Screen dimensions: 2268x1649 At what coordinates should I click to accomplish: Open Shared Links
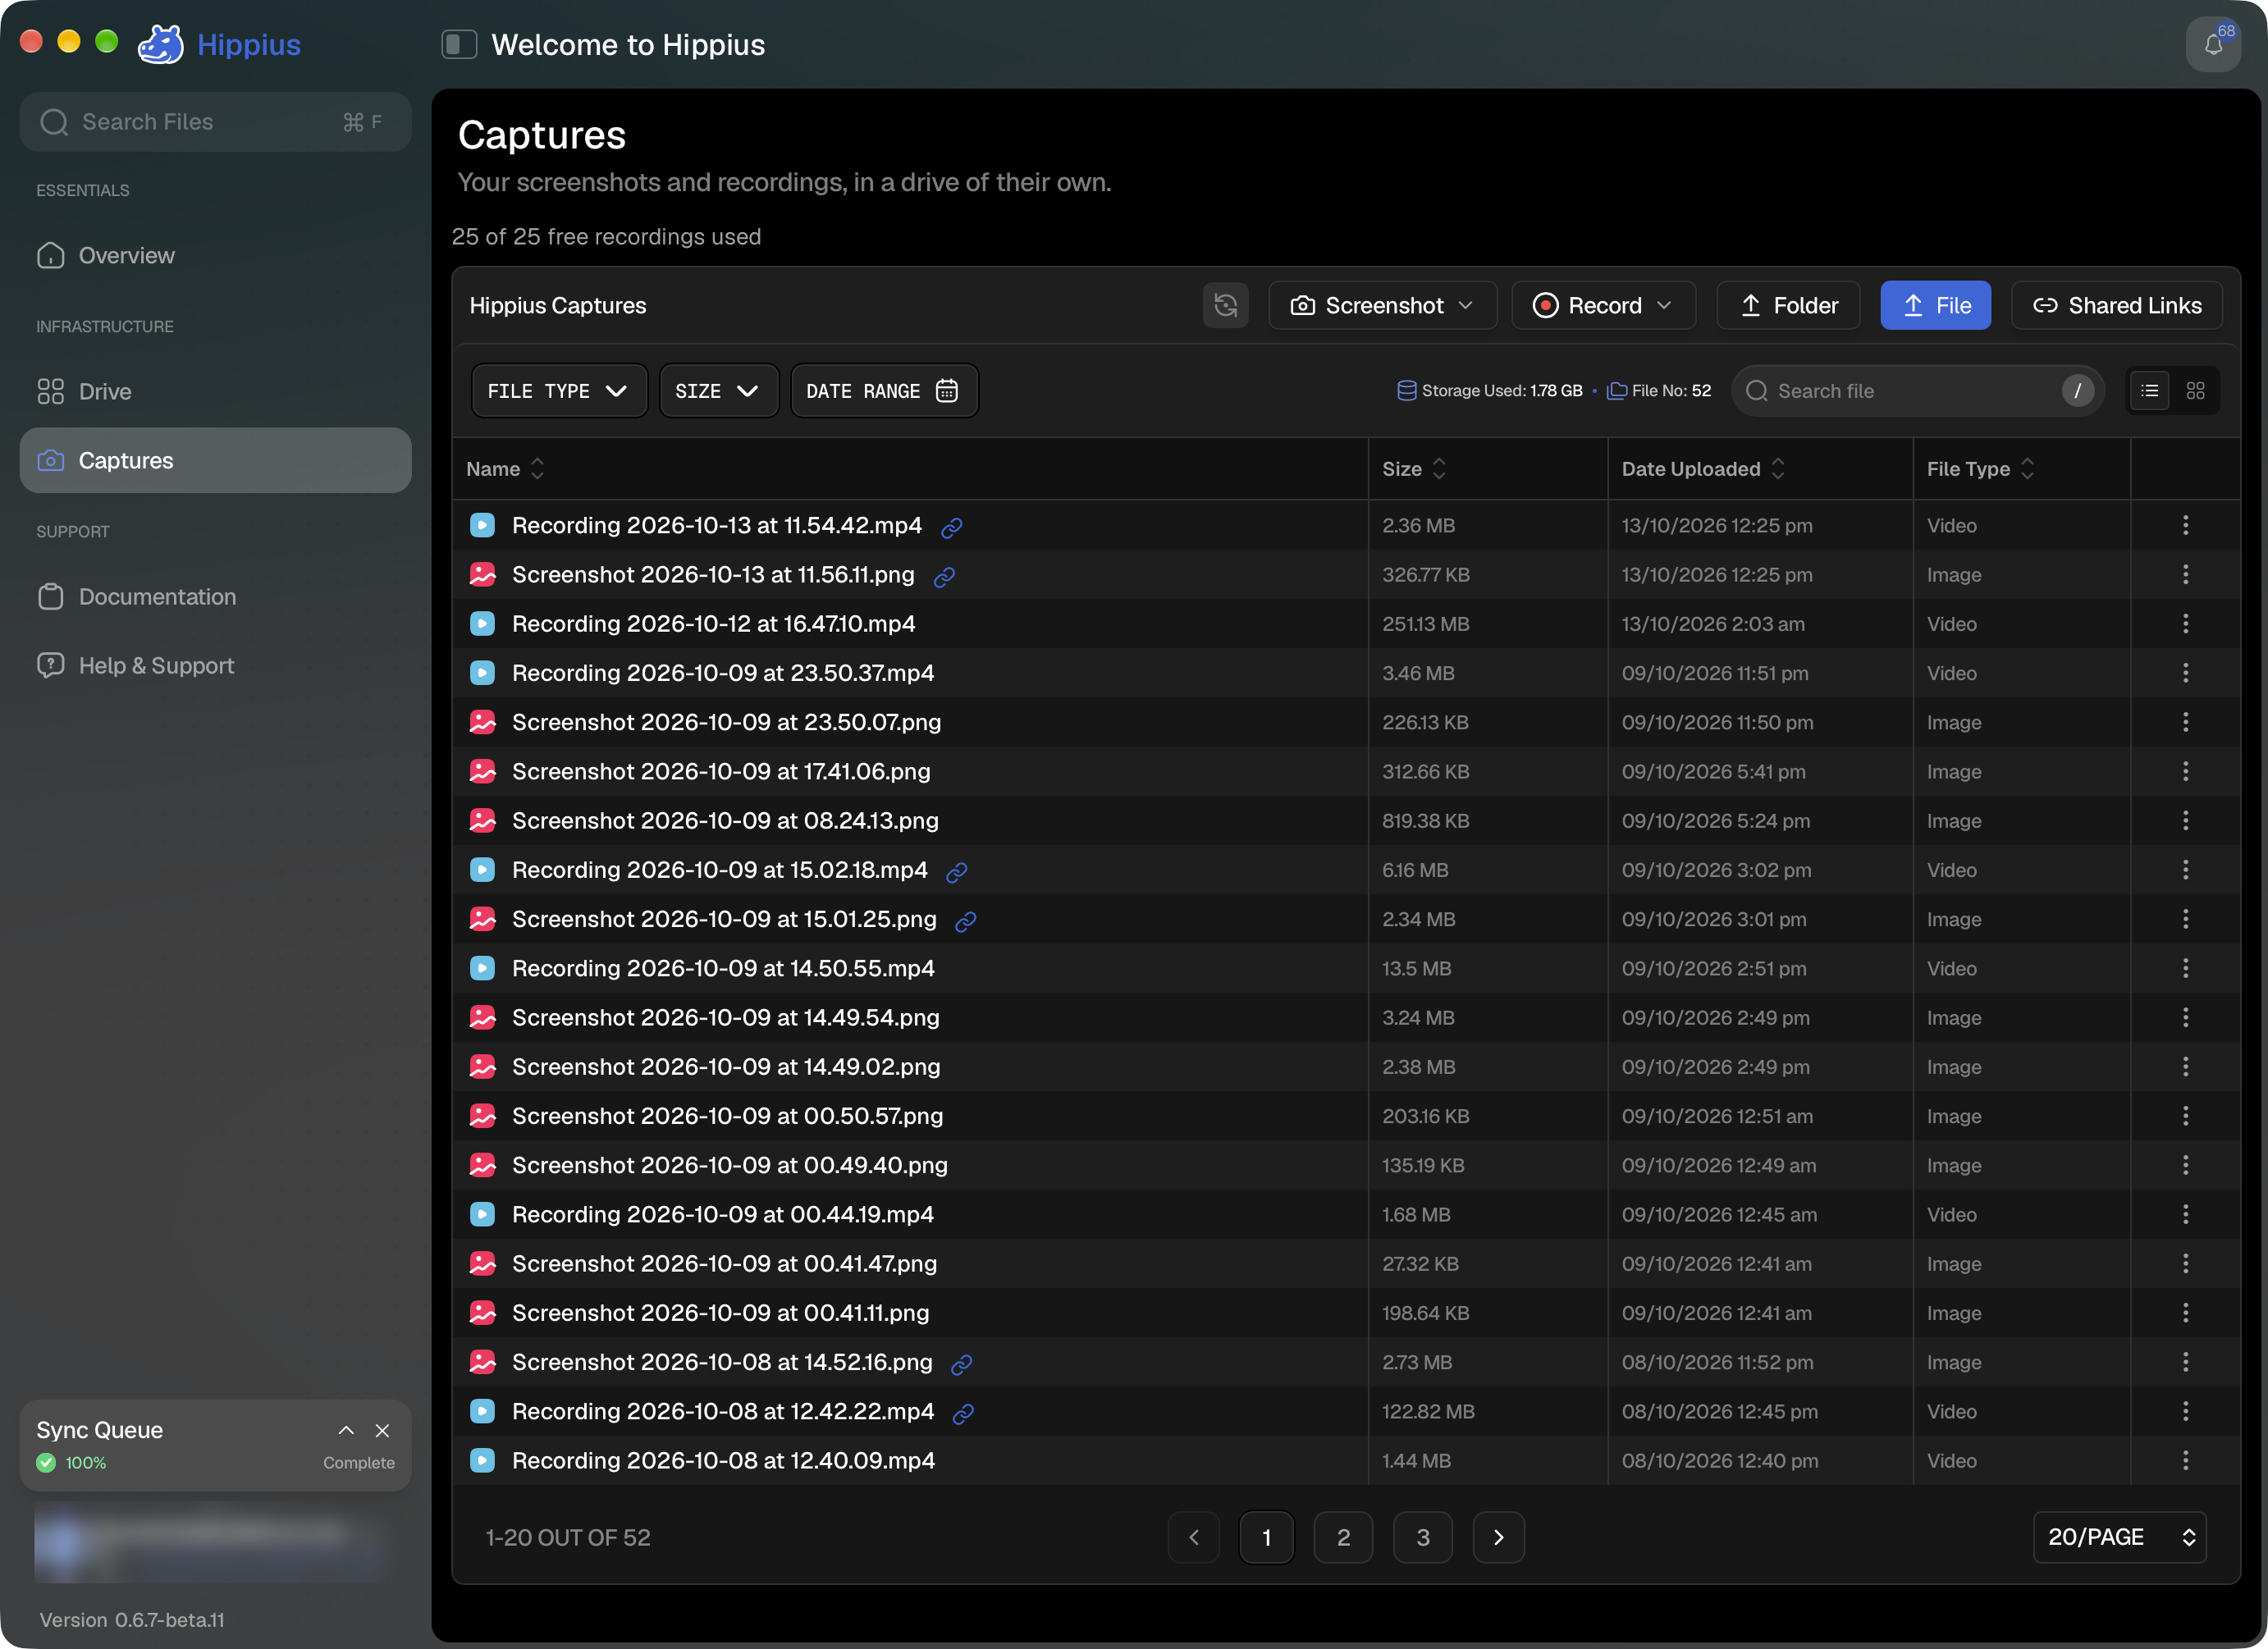click(2116, 305)
